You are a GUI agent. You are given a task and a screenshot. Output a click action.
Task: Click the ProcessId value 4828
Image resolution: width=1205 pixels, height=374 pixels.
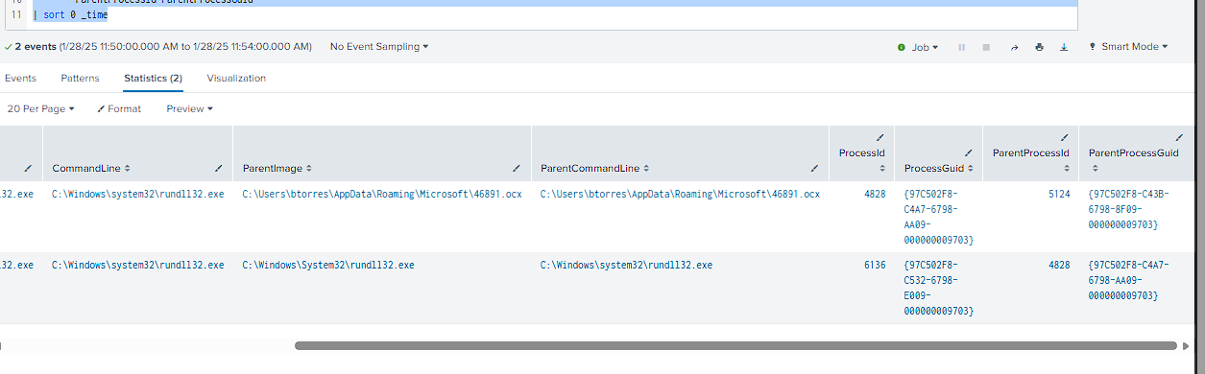pyautogui.click(x=875, y=194)
